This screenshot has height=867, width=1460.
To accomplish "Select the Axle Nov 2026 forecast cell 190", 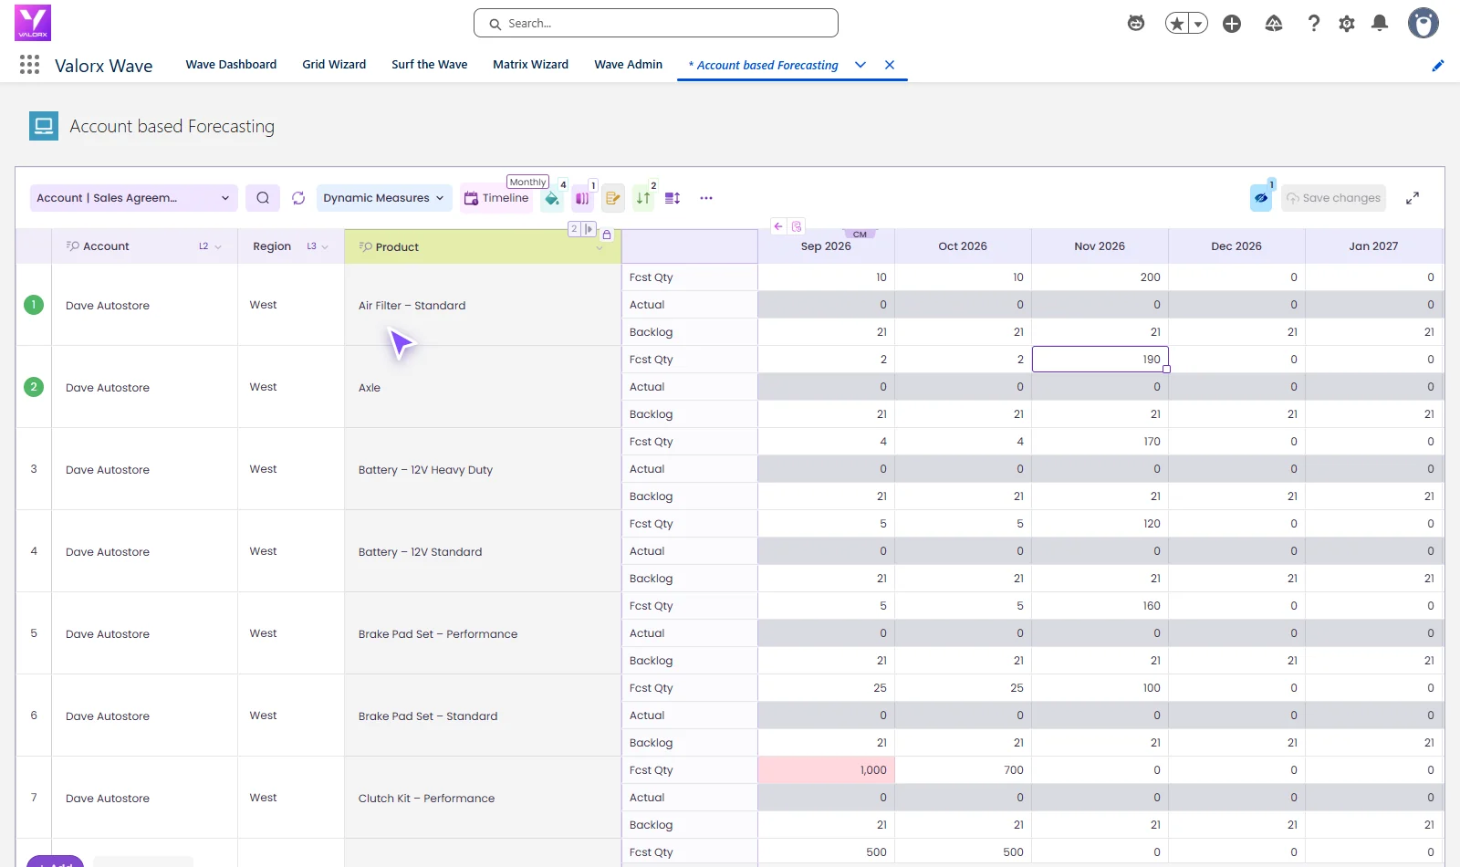I will click(1100, 360).
